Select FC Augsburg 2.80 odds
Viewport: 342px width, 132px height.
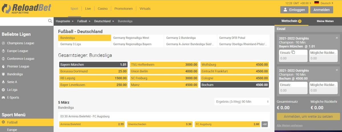pyautogui.click(x=227, y=124)
